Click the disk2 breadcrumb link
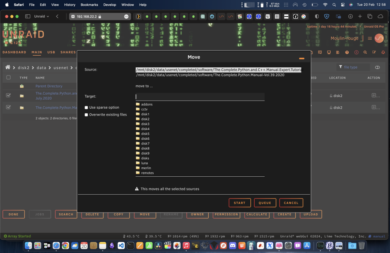The height and width of the screenshot is (253, 390). [23, 68]
